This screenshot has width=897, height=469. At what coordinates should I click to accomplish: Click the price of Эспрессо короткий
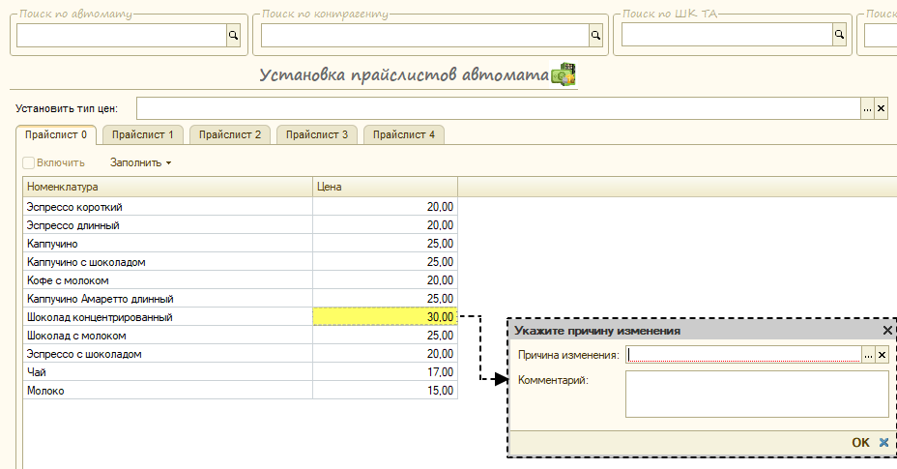pyautogui.click(x=385, y=207)
